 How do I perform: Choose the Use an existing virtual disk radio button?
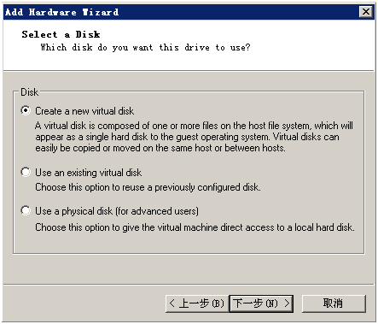26,172
